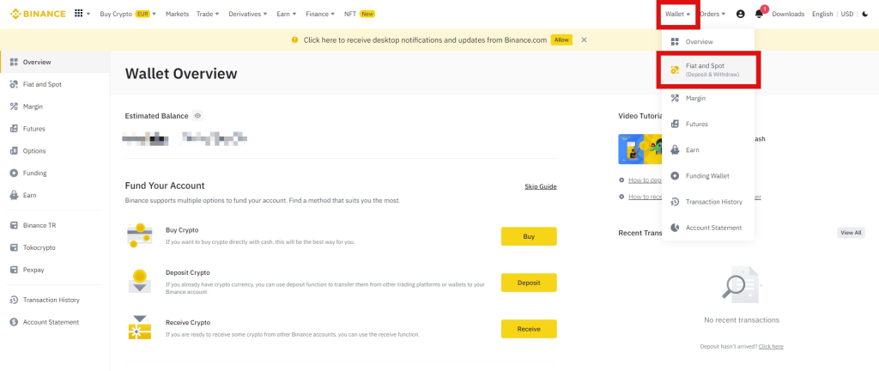The height and width of the screenshot is (371, 879).
Task: Close the desktop notifications banner
Action: point(584,40)
